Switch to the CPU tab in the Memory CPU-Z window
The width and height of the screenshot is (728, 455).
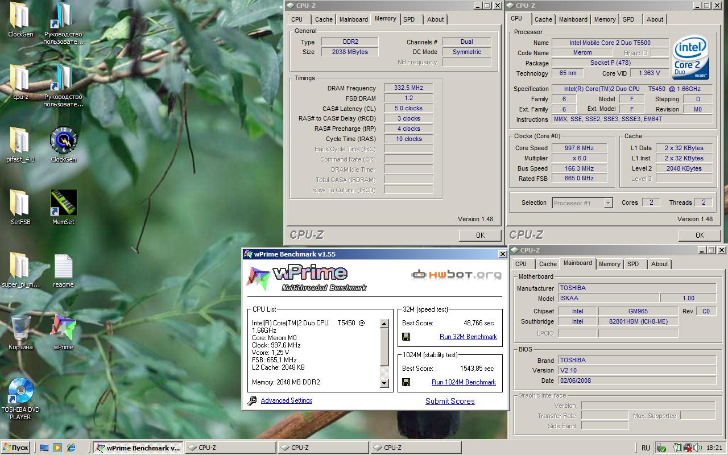pos(297,19)
